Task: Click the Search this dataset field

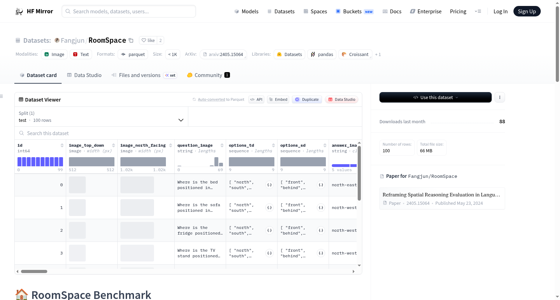Action: (188, 133)
